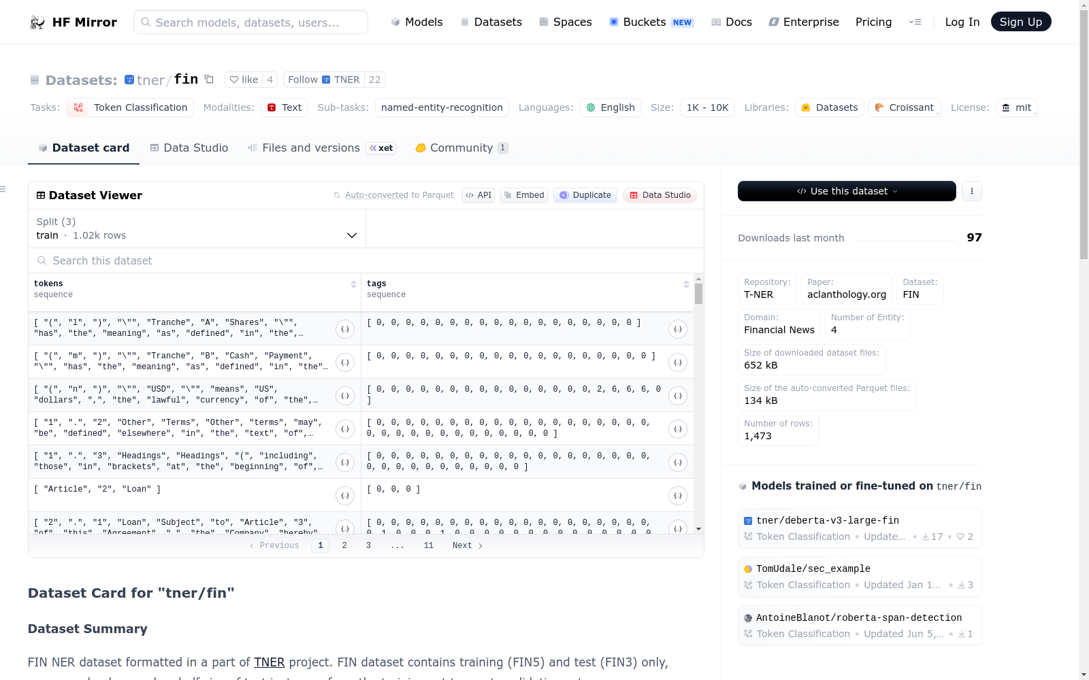Expand tags JSON in the "Other Terms" row
Screen dimensions: 1089x680
coord(678,429)
